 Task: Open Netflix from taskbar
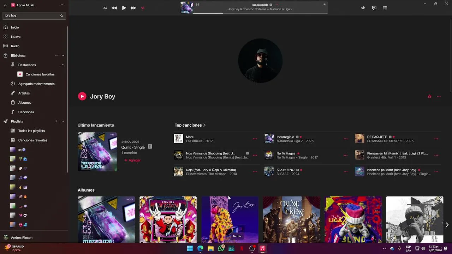(242, 248)
